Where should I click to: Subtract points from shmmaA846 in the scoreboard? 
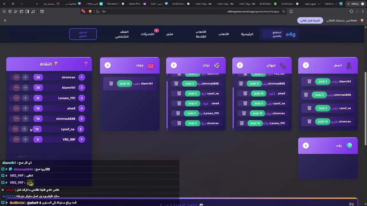(16, 119)
